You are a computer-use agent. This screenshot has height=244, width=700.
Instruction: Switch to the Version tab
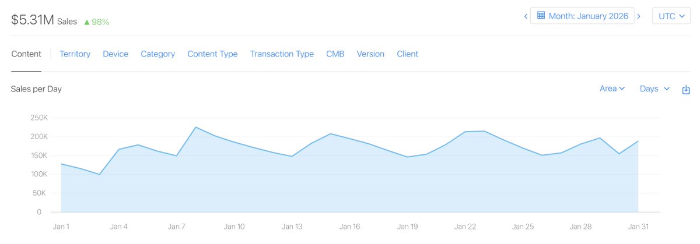coord(370,54)
